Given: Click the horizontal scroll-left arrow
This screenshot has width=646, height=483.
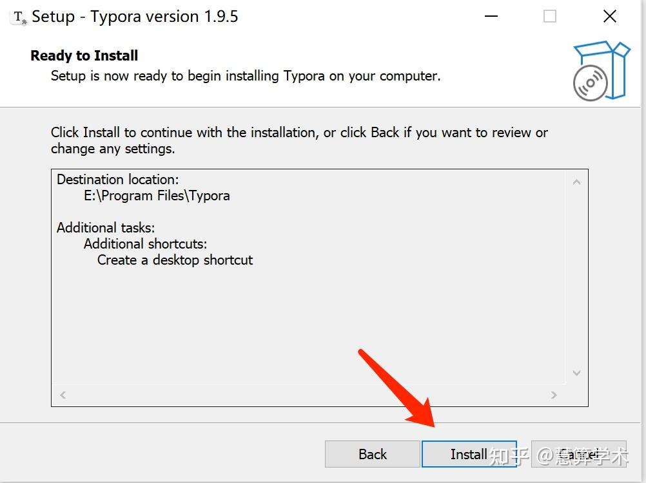Looking at the screenshot, I should 63,395.
